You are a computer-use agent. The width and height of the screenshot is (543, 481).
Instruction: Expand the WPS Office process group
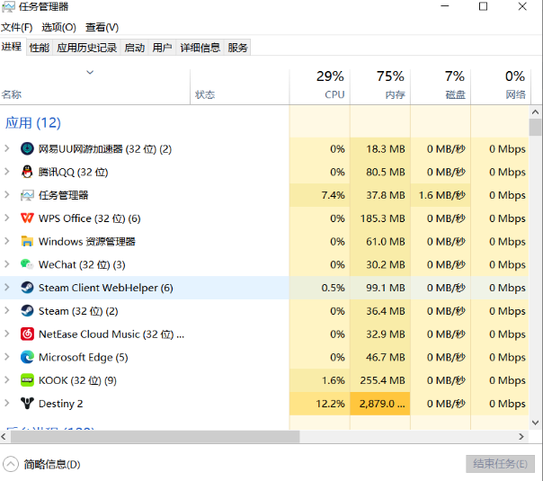(7, 218)
